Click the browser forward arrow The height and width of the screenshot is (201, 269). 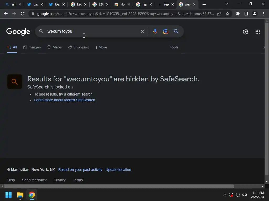[14, 14]
